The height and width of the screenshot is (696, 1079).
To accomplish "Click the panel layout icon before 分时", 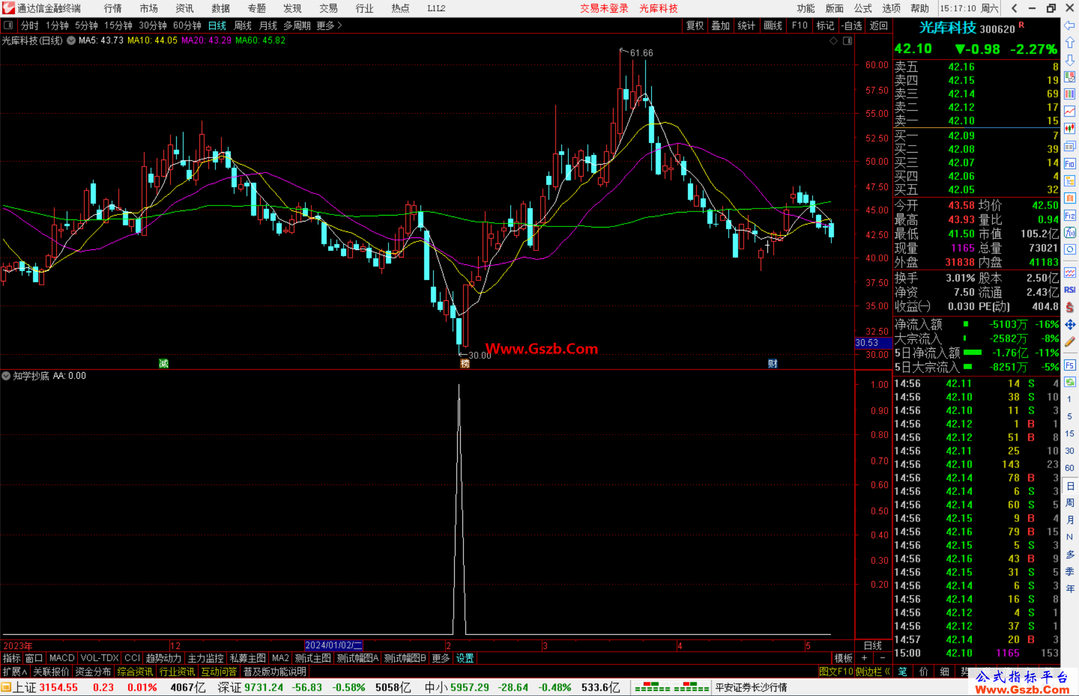I will tap(8, 25).
